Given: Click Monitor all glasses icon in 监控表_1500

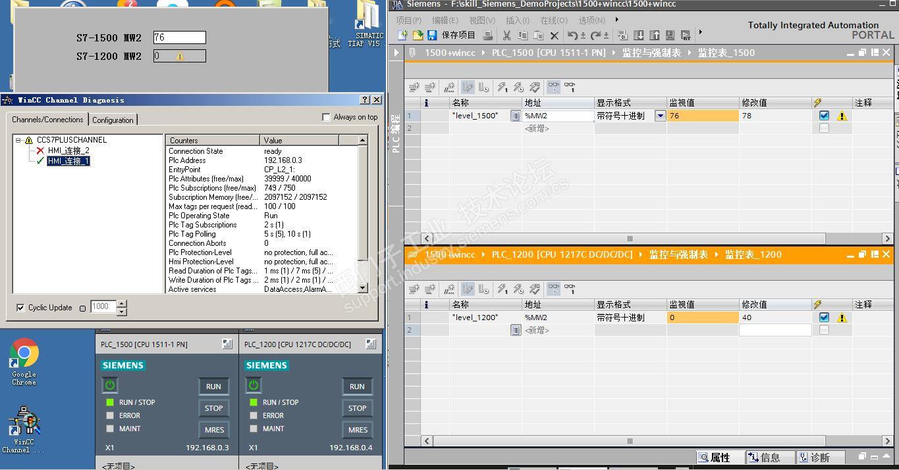Looking at the screenshot, I should (554, 87).
